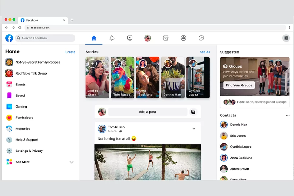Open the Watch video icon
Image resolution: width=294 pixels, height=196 pixels.
pyautogui.click(x=130, y=38)
